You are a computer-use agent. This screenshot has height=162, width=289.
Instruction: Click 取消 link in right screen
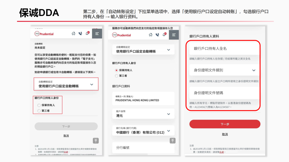225,134
